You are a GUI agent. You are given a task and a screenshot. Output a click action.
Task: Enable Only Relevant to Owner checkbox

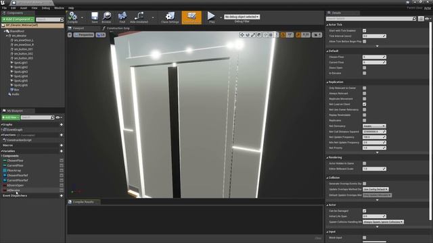365,88
